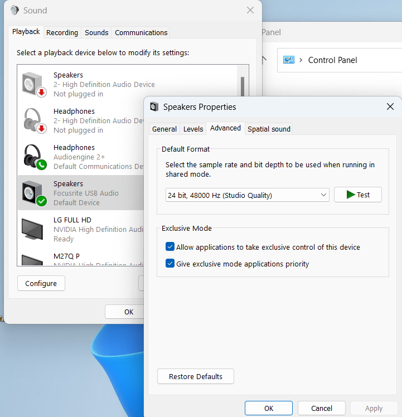Select the M27Q P monitor icon
The width and height of the screenshot is (402, 417).
32,259
